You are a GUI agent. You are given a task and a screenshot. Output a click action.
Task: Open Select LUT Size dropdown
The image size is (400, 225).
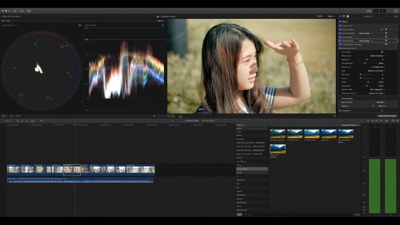377,93
